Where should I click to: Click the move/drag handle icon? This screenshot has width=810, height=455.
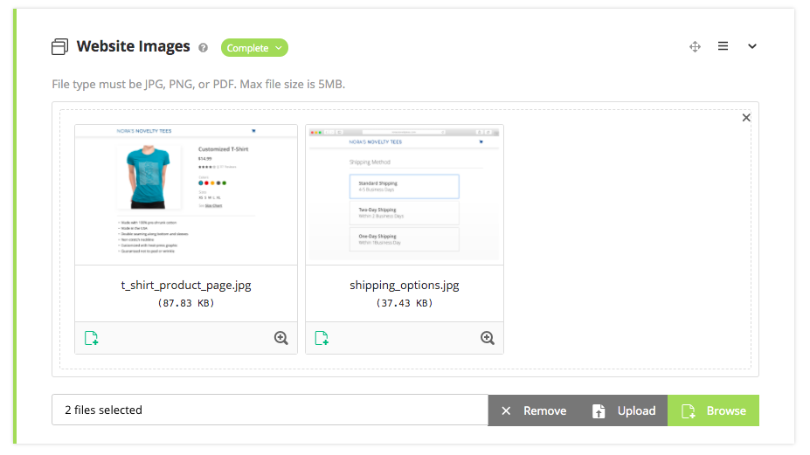tap(695, 47)
